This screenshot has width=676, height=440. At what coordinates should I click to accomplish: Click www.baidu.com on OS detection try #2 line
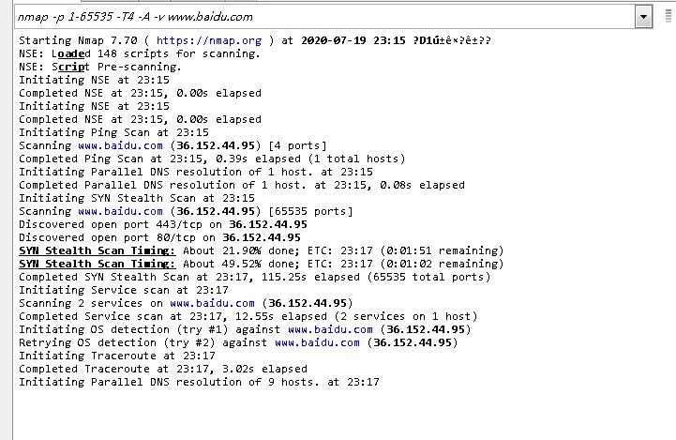[x=317, y=342]
